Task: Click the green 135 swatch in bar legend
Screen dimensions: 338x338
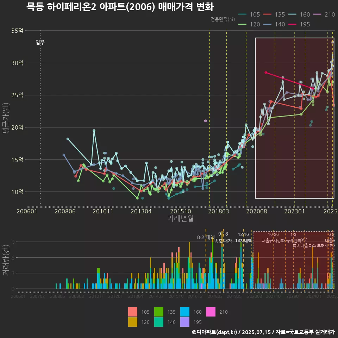Action: click(x=159, y=312)
